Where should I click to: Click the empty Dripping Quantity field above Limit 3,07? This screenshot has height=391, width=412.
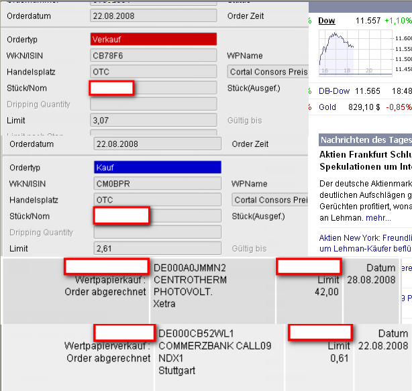[x=154, y=104]
